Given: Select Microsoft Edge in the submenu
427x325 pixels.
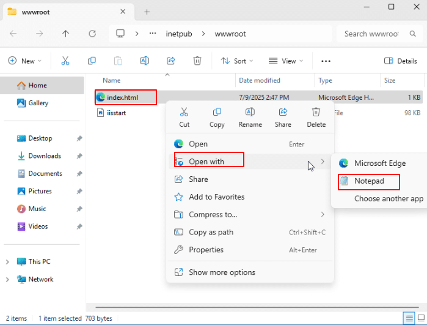Looking at the screenshot, I should click(x=379, y=163).
